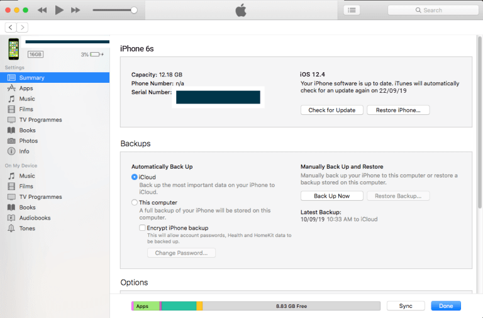Screen dimensions: 483x318
Task: Click the Capacity: 12.18 GB text
Action: (x=157, y=75)
